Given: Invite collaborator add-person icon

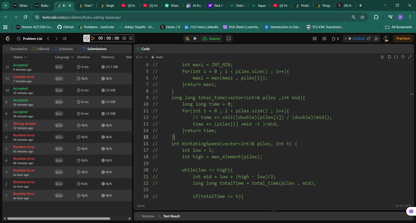Looking at the screenshot, I should point(376,38).
